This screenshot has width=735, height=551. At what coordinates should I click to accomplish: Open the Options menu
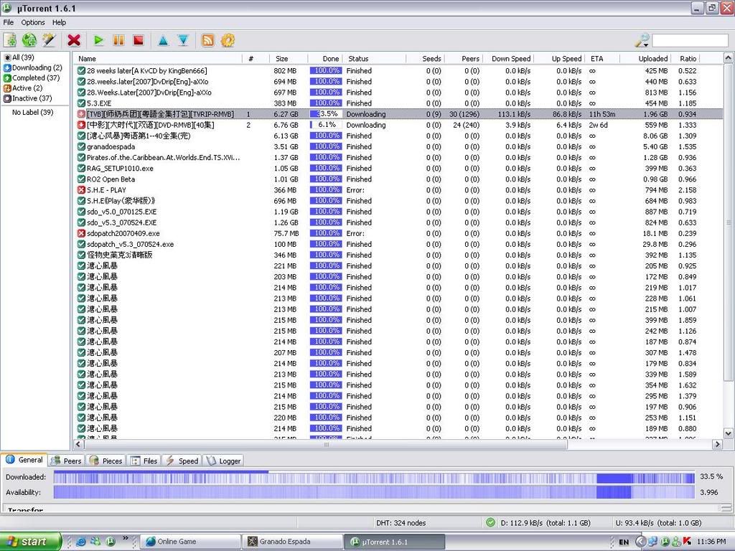32,22
